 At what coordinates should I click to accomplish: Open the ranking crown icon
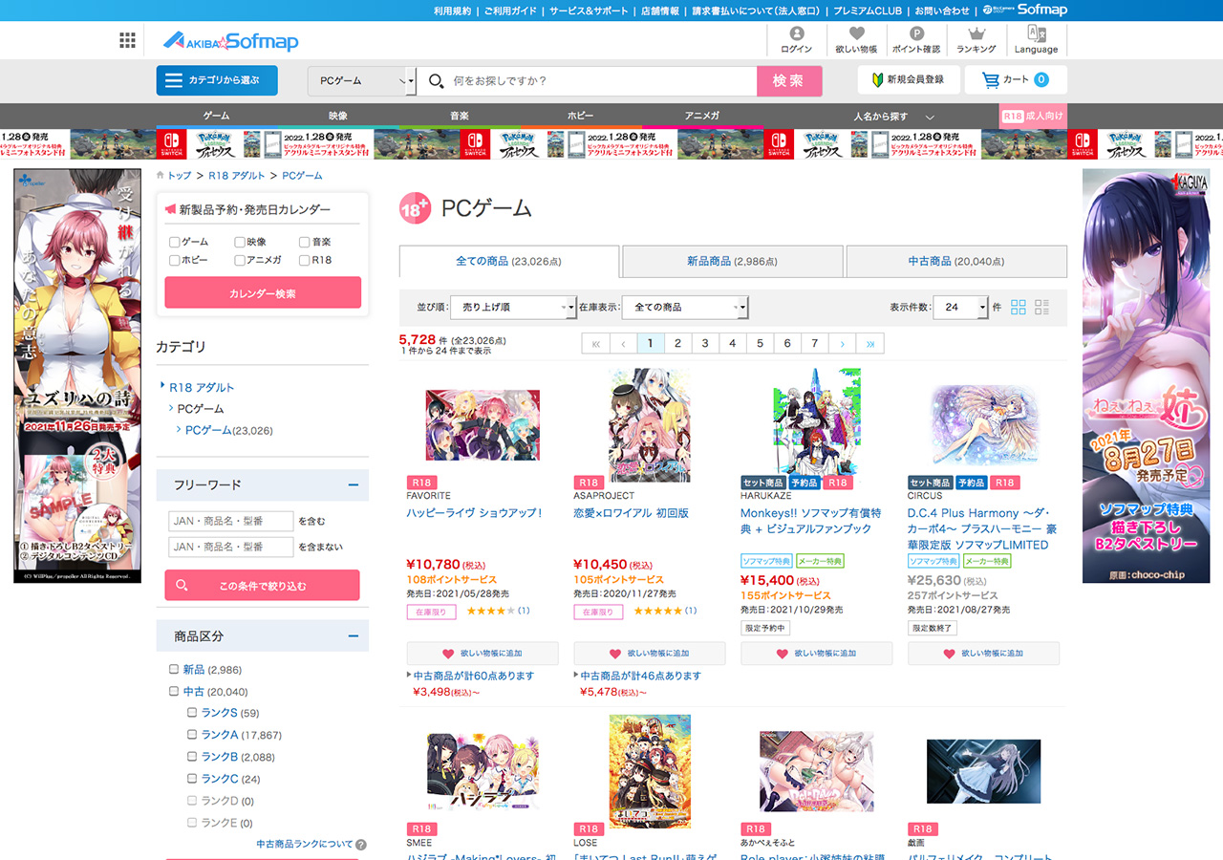[x=976, y=34]
